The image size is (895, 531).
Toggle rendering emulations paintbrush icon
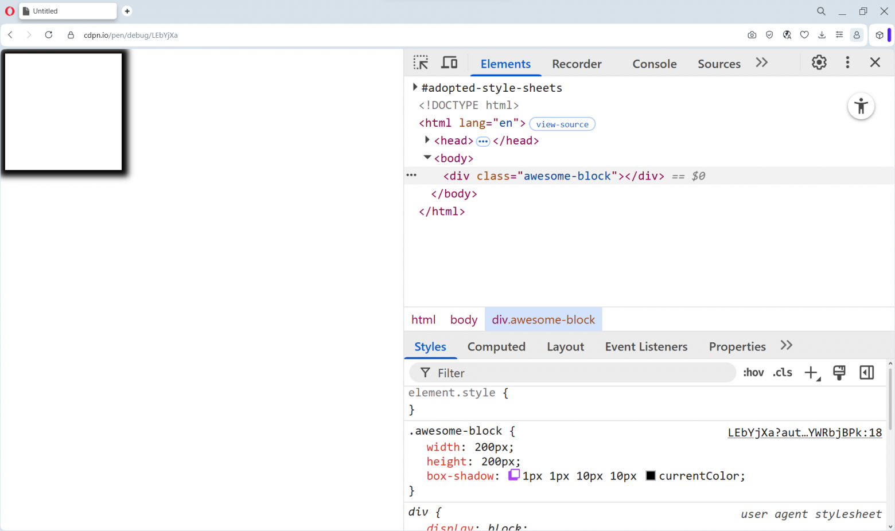(839, 373)
